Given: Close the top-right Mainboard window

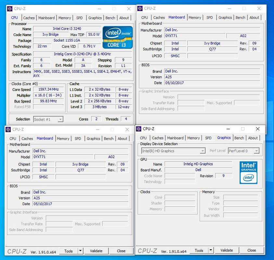Looking at the screenshot, I should pyautogui.click(x=259, y=8).
